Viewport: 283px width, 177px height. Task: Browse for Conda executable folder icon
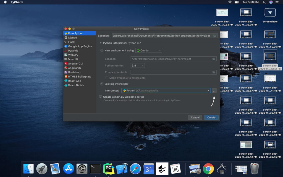pos(214,72)
